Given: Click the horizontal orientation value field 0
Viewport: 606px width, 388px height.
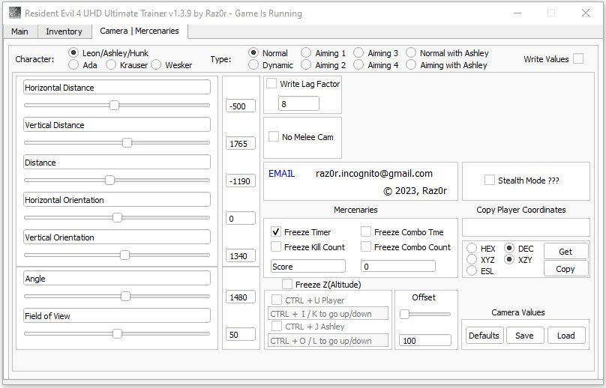Looking at the screenshot, I should pyautogui.click(x=241, y=218).
